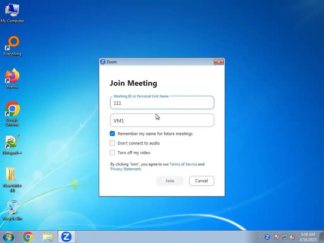Viewport: 324px width, 243px height.
Task: Open Action Center flag tray icon
Action: pyautogui.click(x=277, y=237)
